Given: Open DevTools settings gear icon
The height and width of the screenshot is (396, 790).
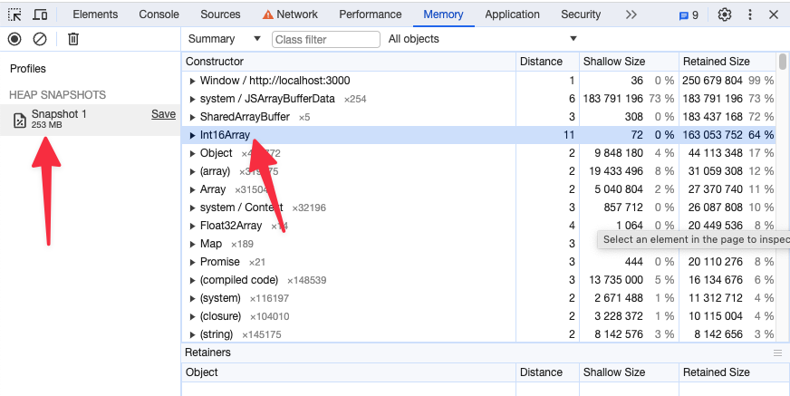Looking at the screenshot, I should (724, 14).
